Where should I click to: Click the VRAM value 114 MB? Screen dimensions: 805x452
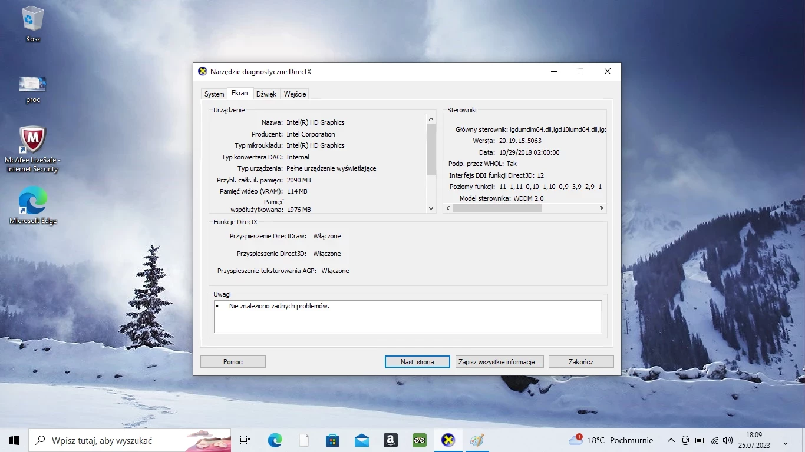297,191
